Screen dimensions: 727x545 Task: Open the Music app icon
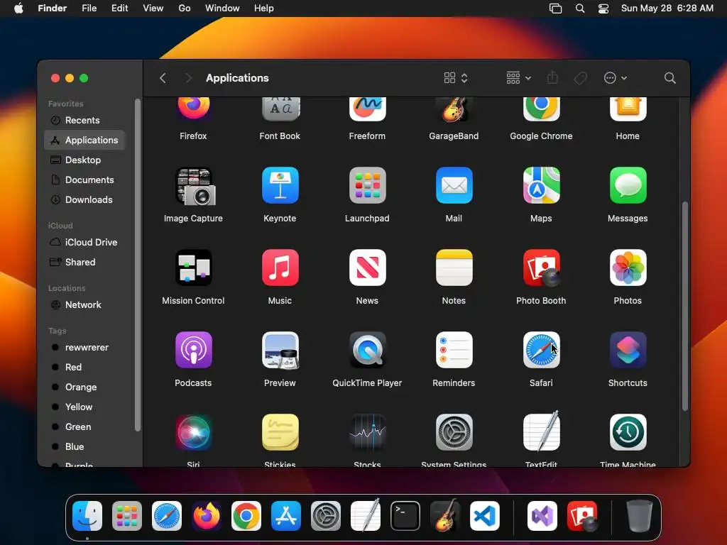[280, 268]
